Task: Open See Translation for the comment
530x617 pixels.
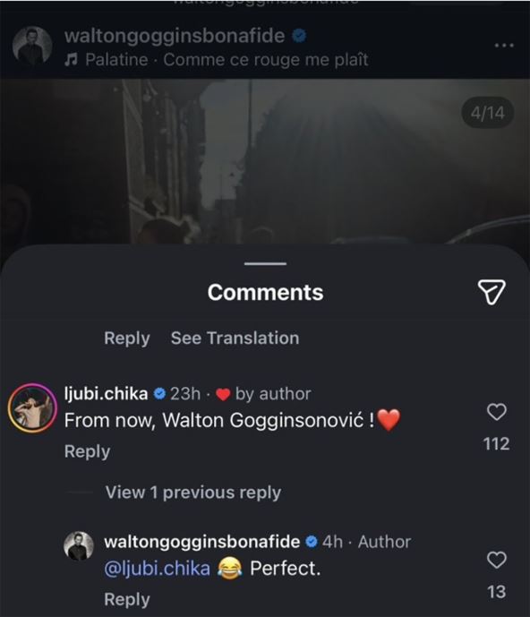Action: (x=235, y=338)
